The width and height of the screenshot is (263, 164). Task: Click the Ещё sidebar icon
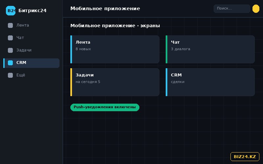[11, 75]
